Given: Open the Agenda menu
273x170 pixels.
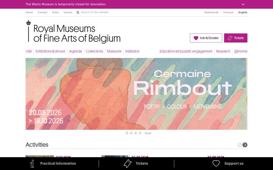Looking at the screenshot, I should (x=75, y=51).
